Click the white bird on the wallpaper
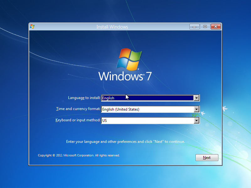This screenshot has width=251, height=188. tap(225, 108)
